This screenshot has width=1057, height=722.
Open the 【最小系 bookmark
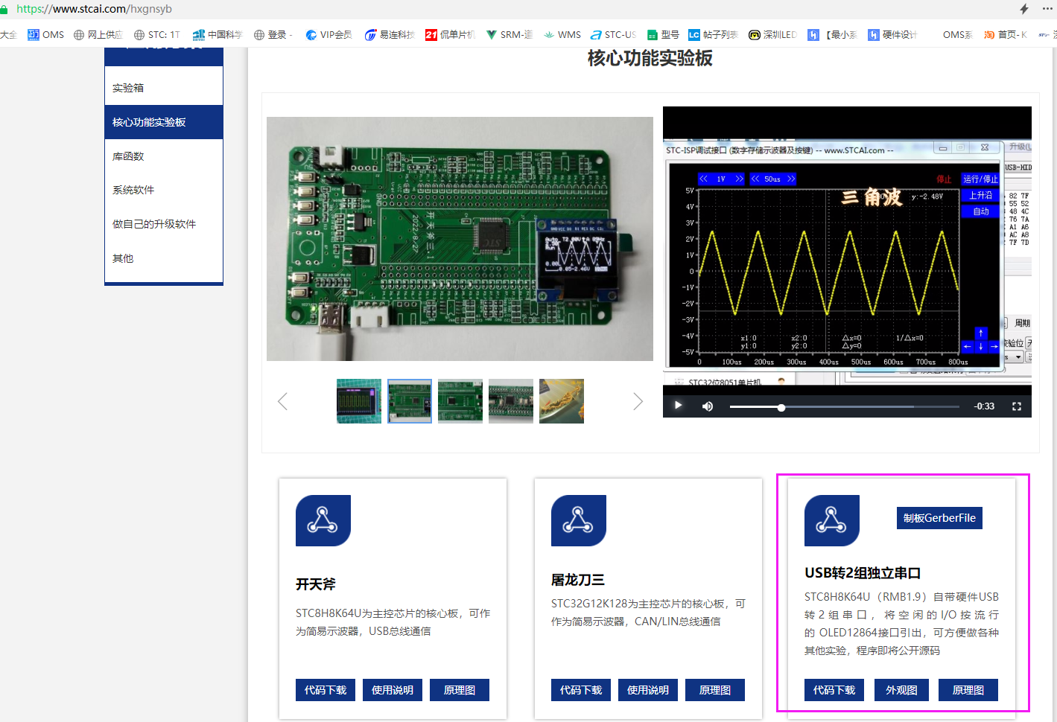click(x=832, y=35)
